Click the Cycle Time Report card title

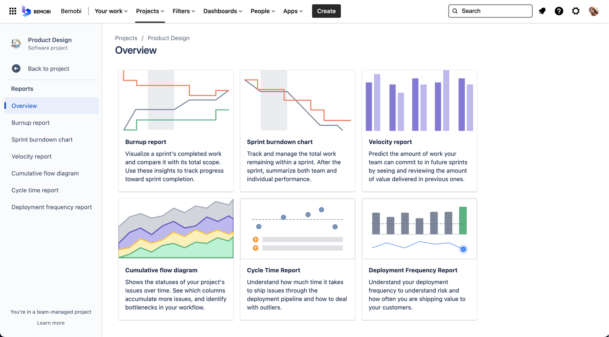pos(273,270)
